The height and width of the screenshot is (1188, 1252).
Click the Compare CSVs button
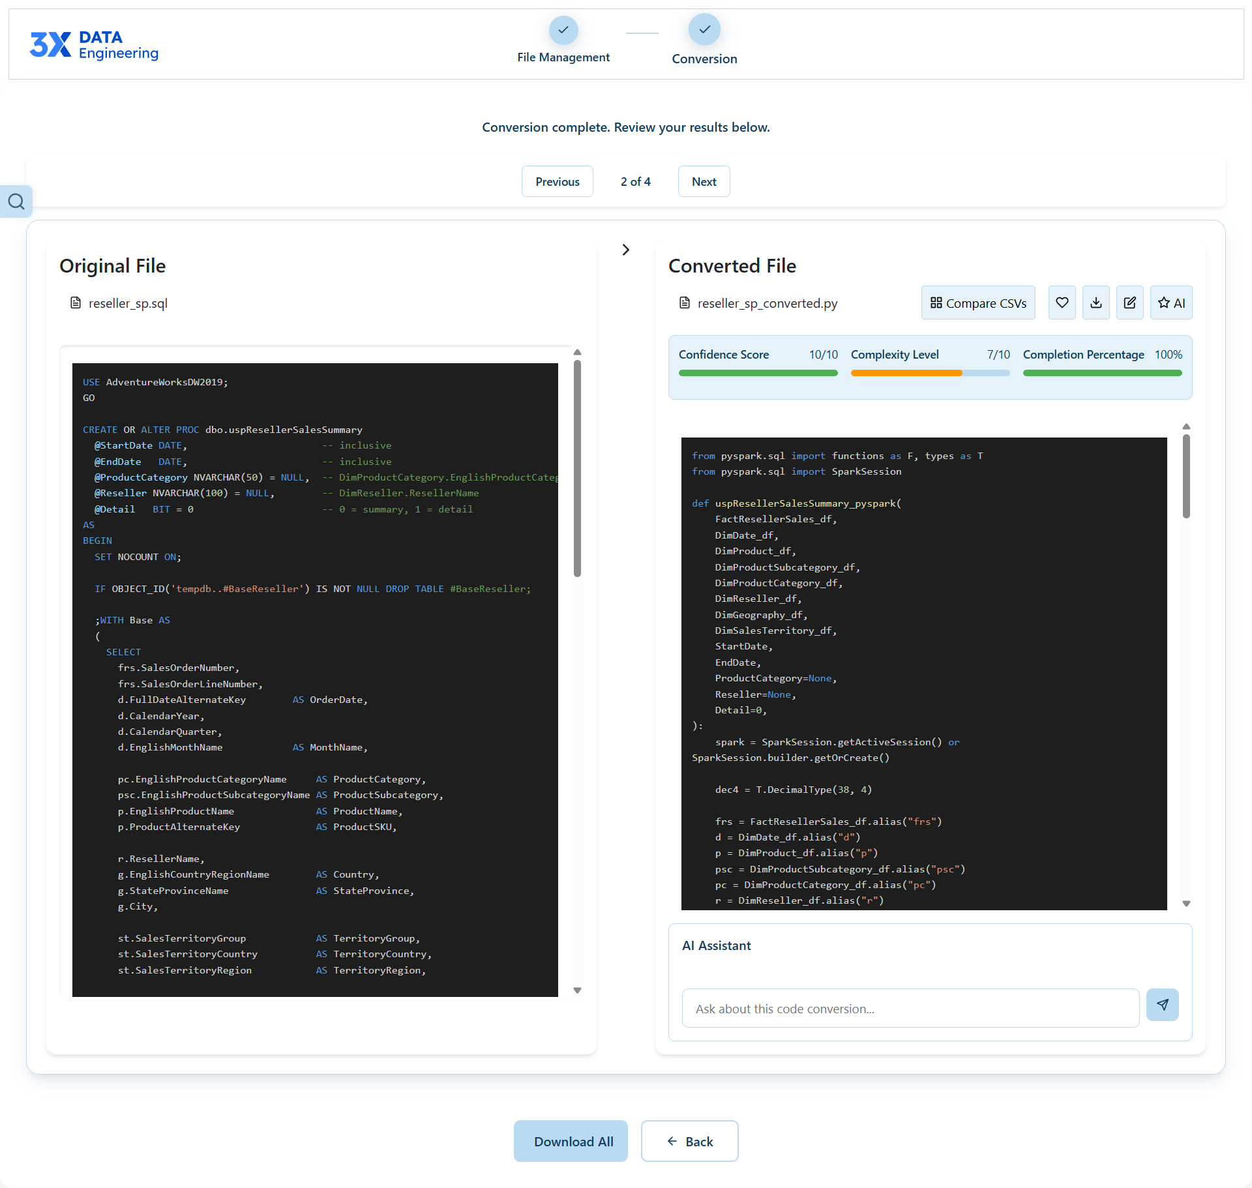977,303
